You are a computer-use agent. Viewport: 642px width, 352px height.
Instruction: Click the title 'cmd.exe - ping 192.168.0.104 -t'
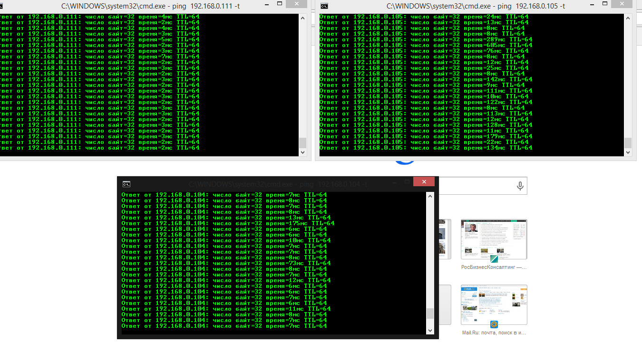[x=278, y=184]
